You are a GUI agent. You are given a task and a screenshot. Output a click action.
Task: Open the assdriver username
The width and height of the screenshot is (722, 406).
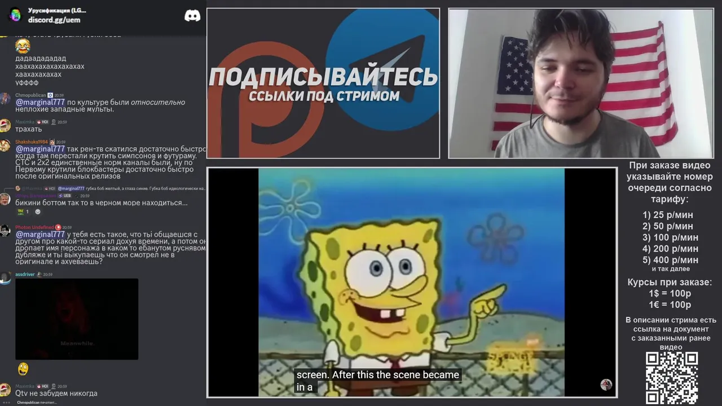click(x=25, y=275)
